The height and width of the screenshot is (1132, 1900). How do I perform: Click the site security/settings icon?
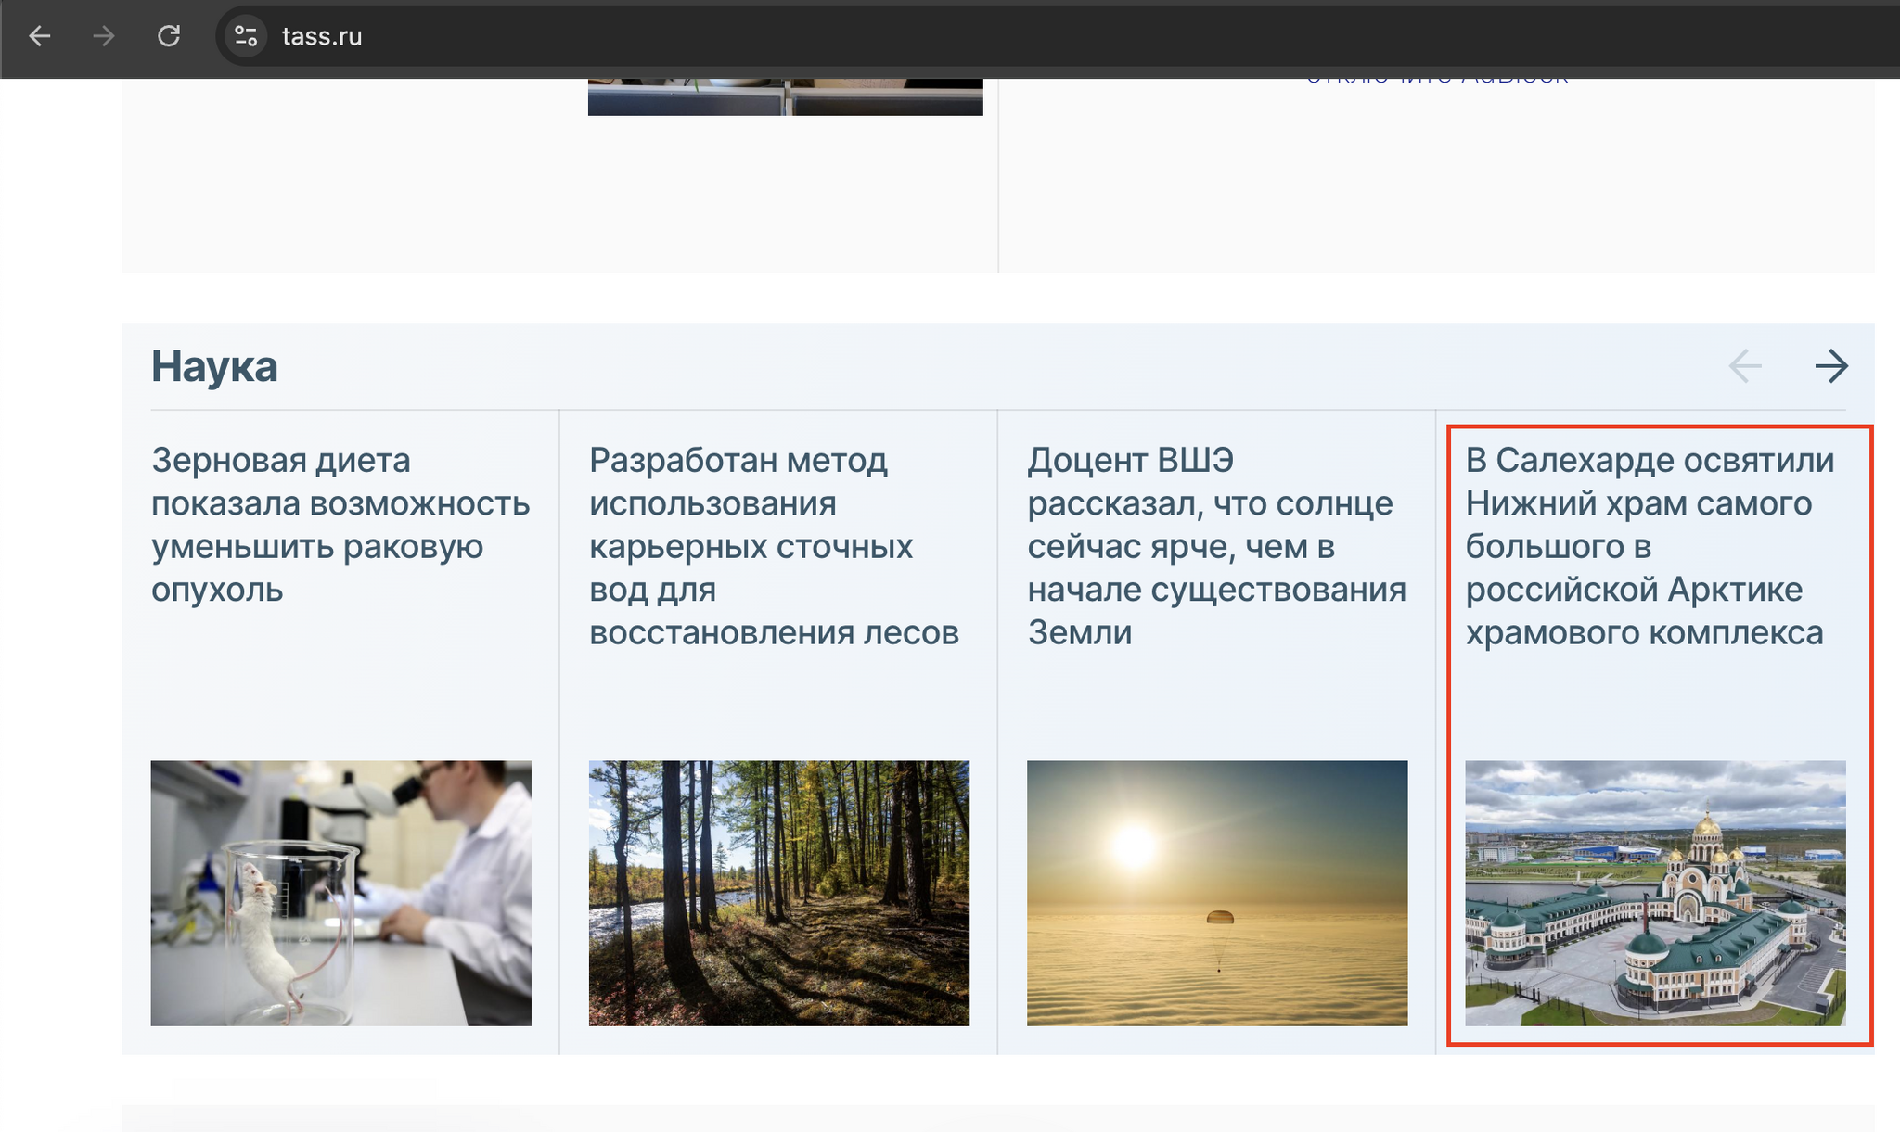(x=246, y=36)
